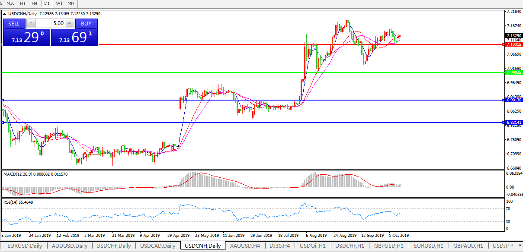Open the USDOil,H1 chart tab
The width and height of the screenshot is (523, 252).
coord(313,246)
